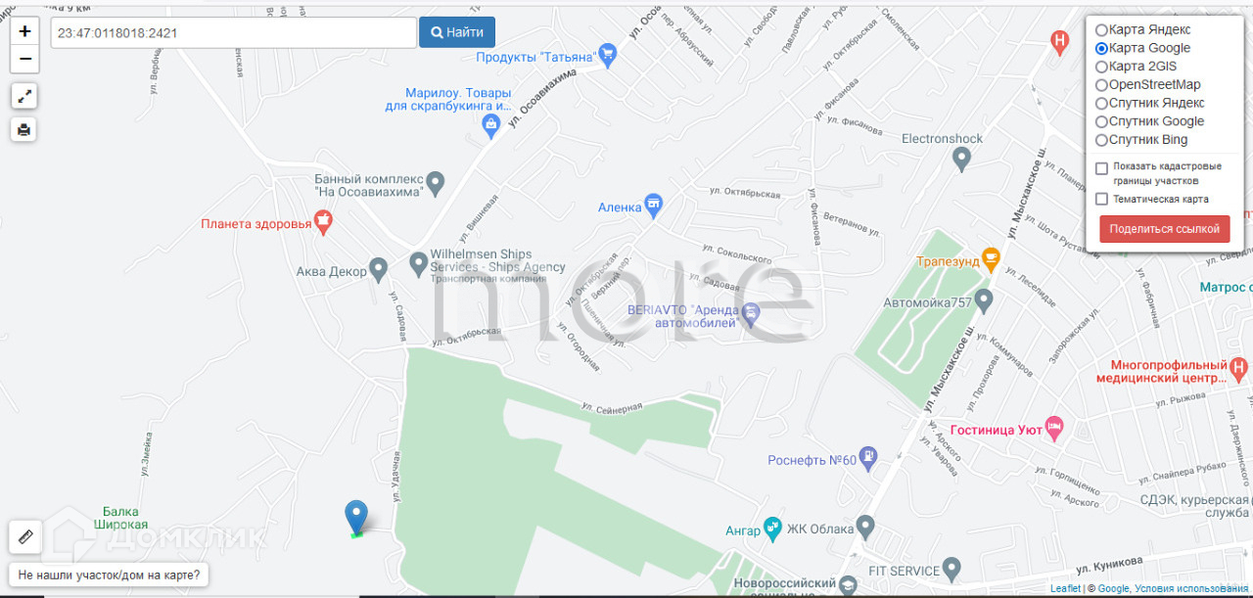The width and height of the screenshot is (1253, 598).
Task: Click the Роснефть №60 gas station icon
Action: tap(867, 459)
